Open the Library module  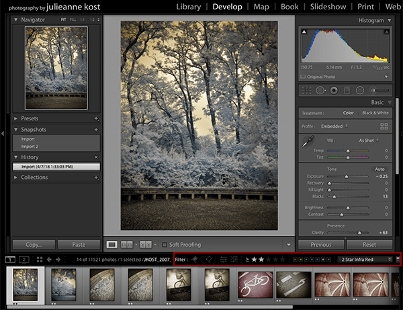188,7
